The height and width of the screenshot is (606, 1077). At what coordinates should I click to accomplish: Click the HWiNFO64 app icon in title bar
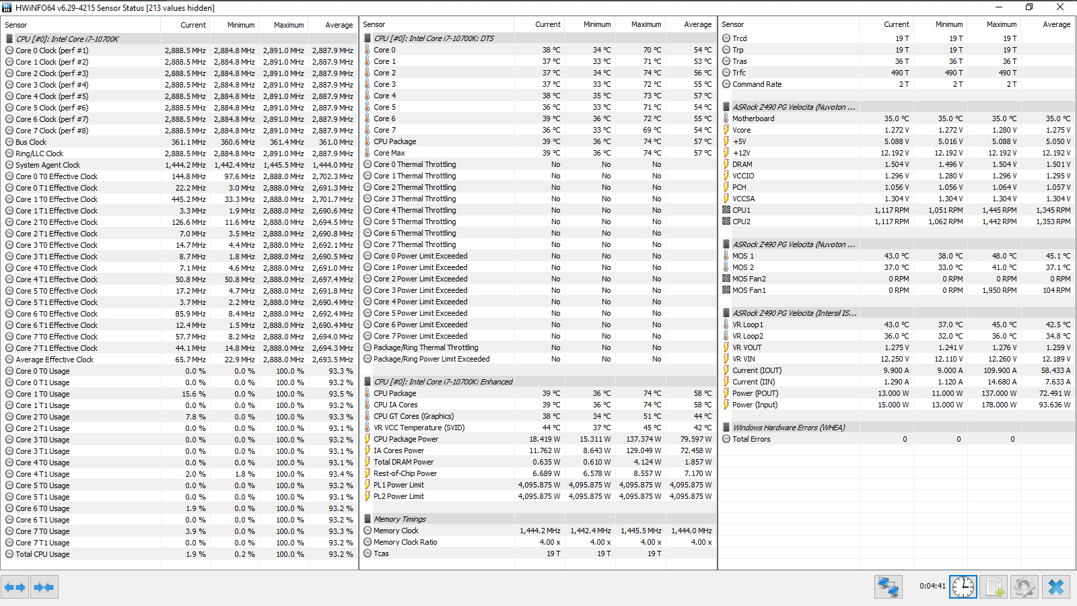pyautogui.click(x=7, y=7)
